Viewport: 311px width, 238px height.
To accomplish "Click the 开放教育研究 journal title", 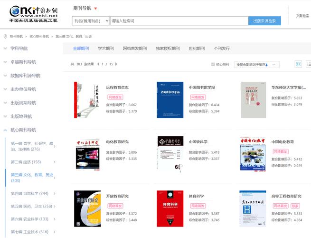I will pyautogui.click(x=117, y=196).
